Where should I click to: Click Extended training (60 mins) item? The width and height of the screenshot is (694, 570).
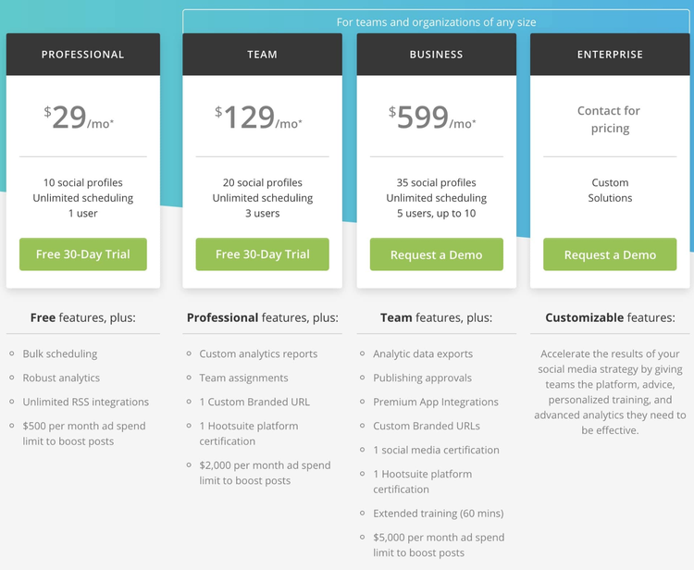[x=438, y=513]
